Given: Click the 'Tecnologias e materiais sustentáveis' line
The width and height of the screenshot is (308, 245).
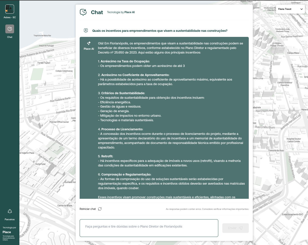Looking at the screenshot, I should click(126, 120).
